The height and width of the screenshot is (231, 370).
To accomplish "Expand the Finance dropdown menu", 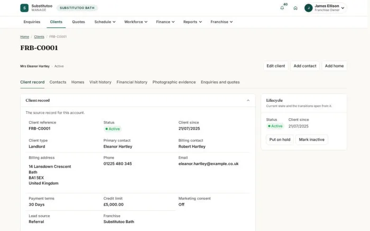I will point(165,22).
